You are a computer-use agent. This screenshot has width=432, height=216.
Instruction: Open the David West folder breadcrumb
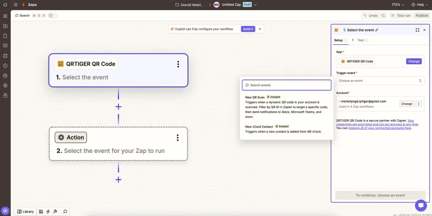point(189,5)
